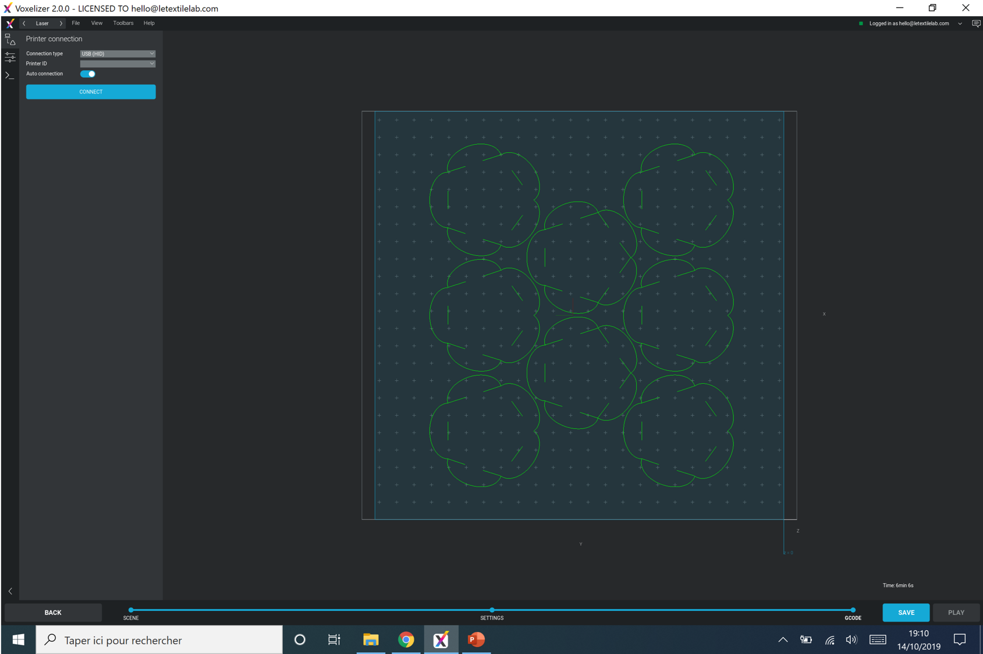Screen dimensions: 983x654
Task: Open the Windows notification center icon
Action: pyautogui.click(x=960, y=639)
